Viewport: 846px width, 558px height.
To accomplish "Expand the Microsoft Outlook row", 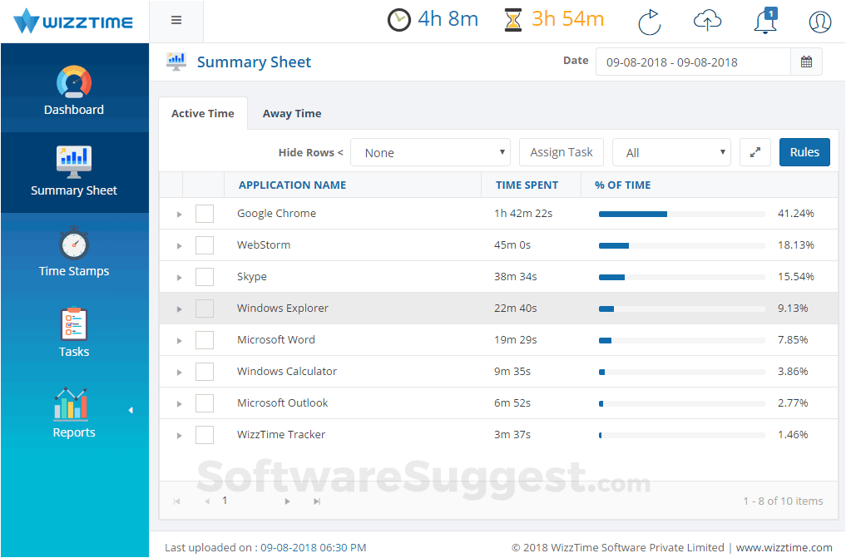I will 179,404.
